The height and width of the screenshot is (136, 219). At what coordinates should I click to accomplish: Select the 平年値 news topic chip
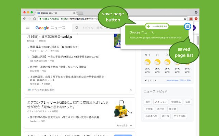[149, 109]
